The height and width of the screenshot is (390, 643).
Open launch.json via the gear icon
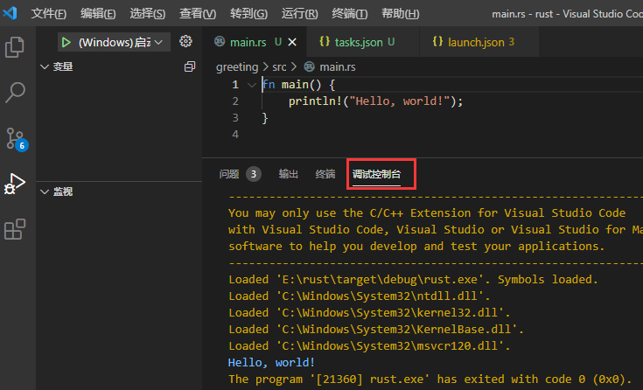[185, 42]
